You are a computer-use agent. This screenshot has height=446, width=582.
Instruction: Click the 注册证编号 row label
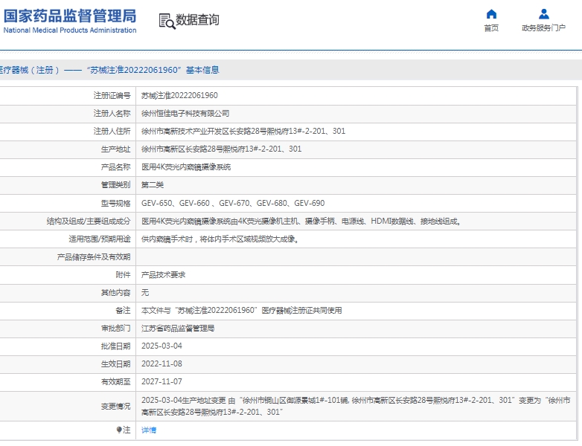(x=112, y=96)
